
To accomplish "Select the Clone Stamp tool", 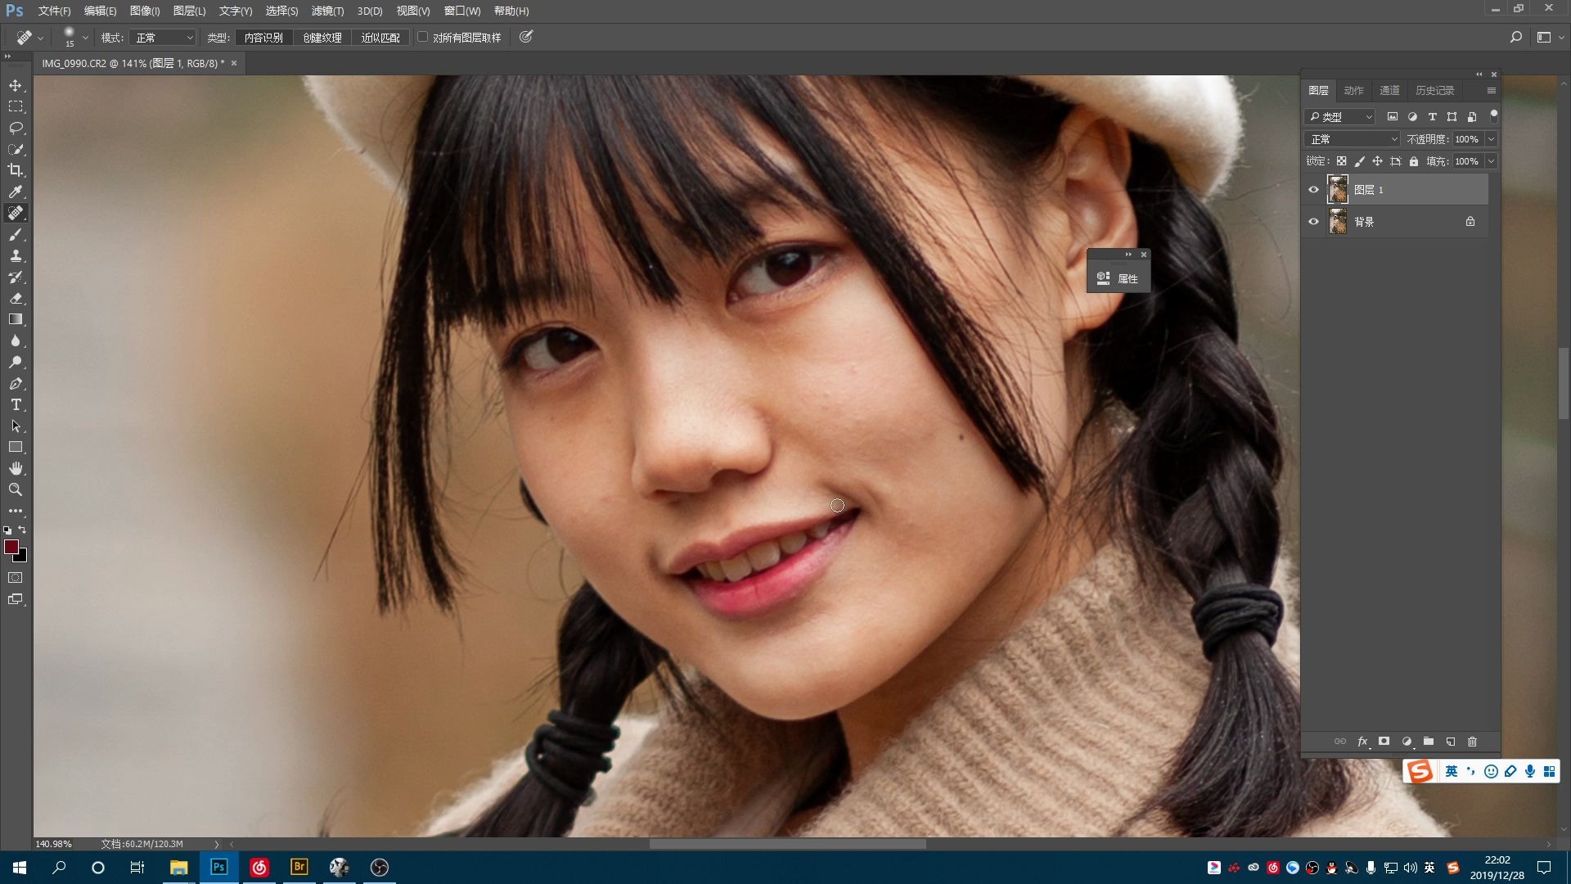I will tap(16, 256).
